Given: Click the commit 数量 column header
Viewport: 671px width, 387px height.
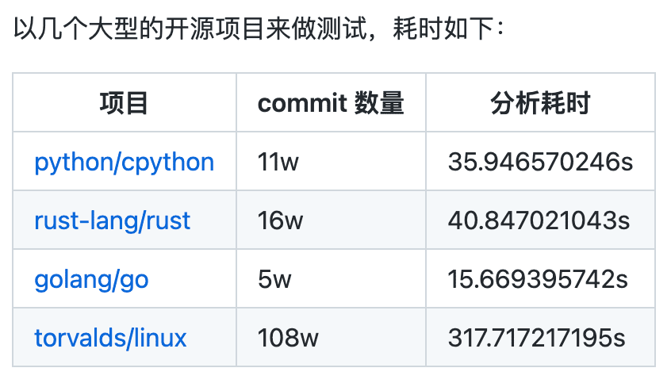Looking at the screenshot, I should (x=331, y=103).
